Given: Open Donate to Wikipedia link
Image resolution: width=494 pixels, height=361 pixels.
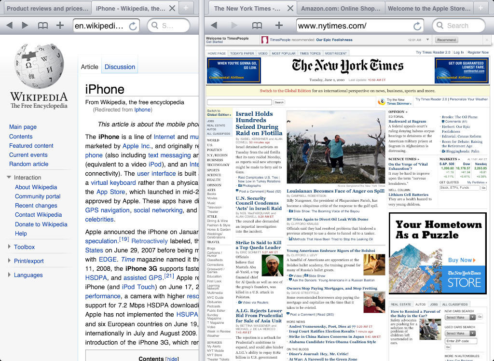Looking at the screenshot, I should [41, 224].
